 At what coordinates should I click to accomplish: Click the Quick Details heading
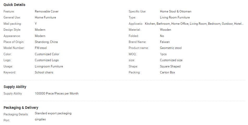pos(14,5)
